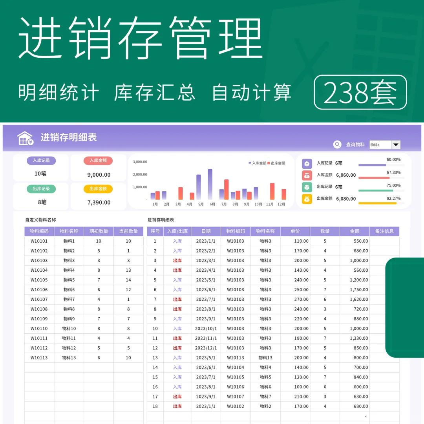This screenshot has width=424, height=424.
Task: Click the 9,000.00 入库金额 value
Action: pos(99,175)
